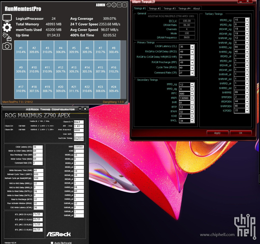Click the Channels # Quad field in ASRock Configurator

click(79, 122)
